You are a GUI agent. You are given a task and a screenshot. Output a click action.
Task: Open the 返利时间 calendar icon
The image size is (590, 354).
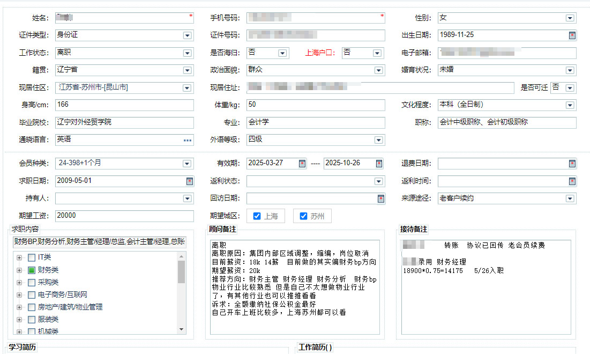pyautogui.click(x=572, y=181)
